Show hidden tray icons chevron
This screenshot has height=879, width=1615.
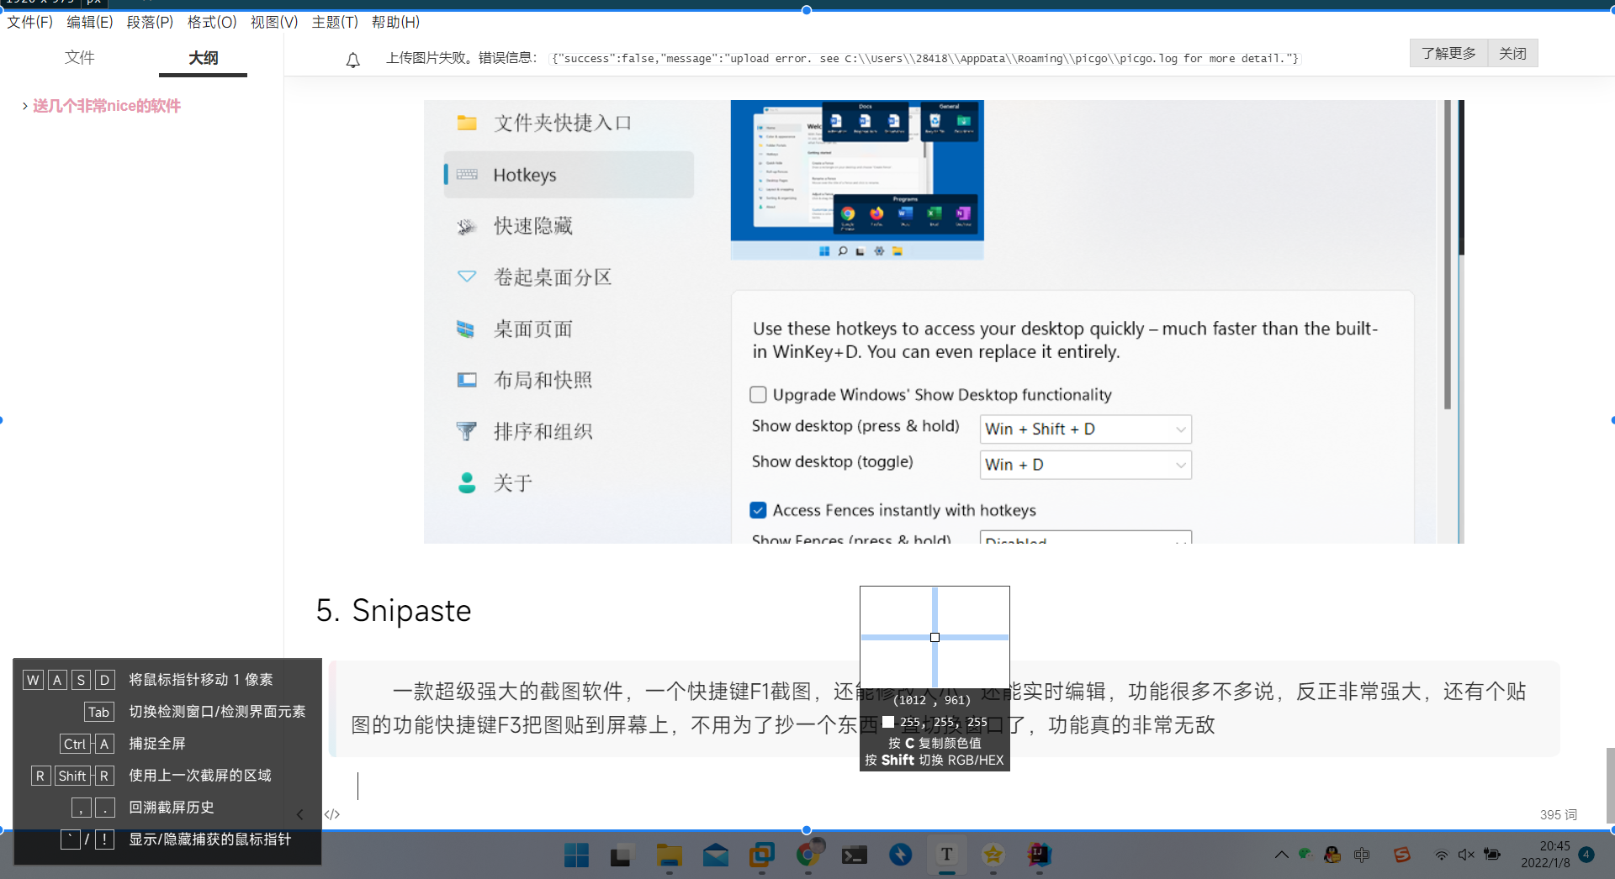[x=1281, y=855]
